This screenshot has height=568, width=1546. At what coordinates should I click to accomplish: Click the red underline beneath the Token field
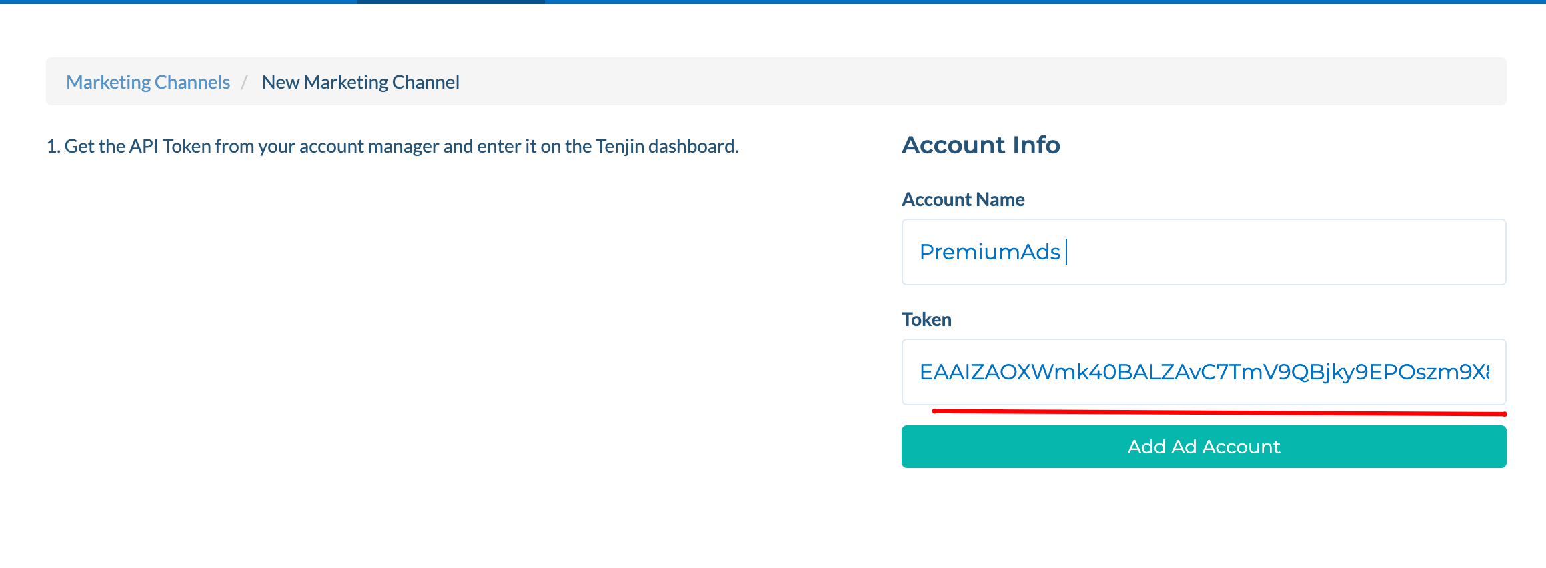coord(1219,413)
